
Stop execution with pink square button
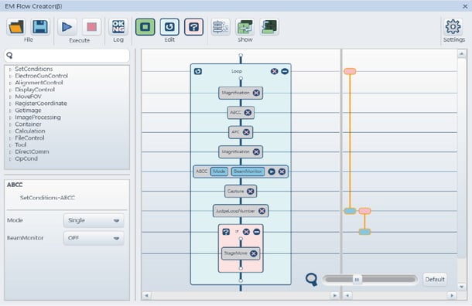(91, 27)
